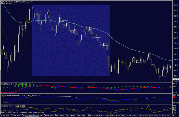Click the 4 Nov 04:00 time axis label

point(60,116)
